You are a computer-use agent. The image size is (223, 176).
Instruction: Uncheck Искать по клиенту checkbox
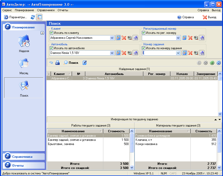52,33
